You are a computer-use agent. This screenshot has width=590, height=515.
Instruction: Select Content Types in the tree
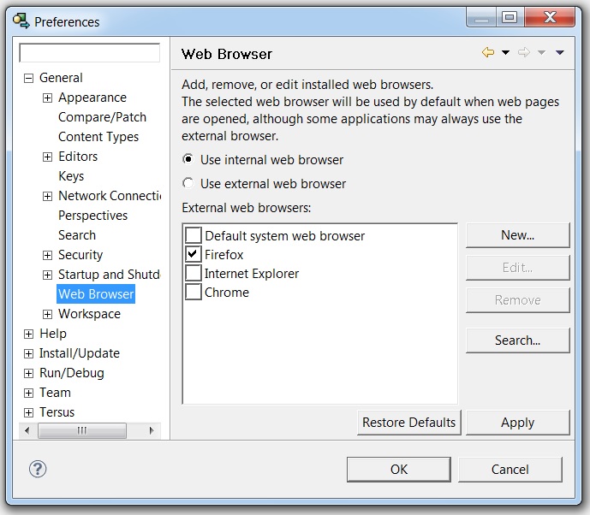[x=98, y=137]
